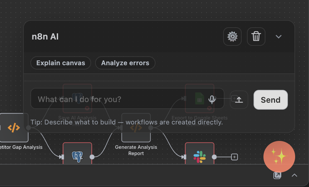Select the Analyze errors suggestion
Image resolution: width=309 pixels, height=187 pixels.
(125, 63)
